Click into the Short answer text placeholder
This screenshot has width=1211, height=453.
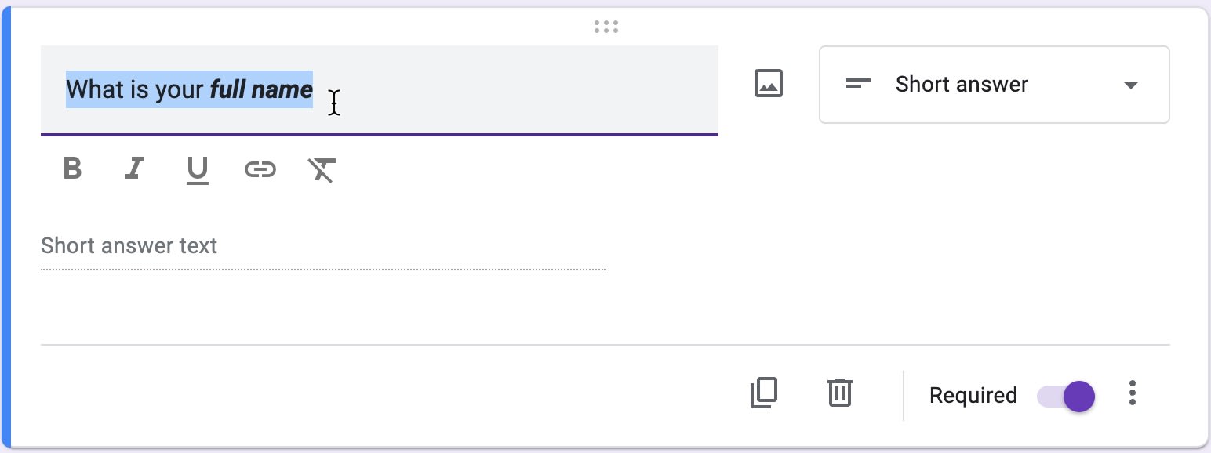click(129, 245)
